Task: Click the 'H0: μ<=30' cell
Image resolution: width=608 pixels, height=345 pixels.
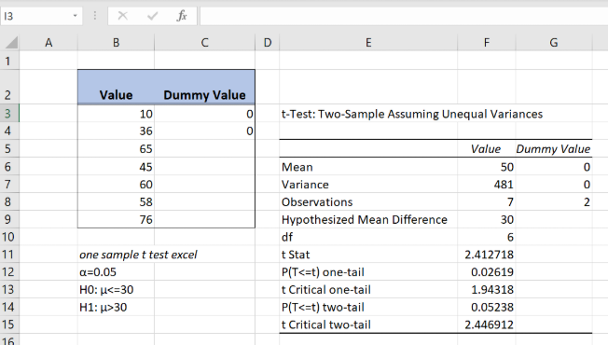Action: coord(116,290)
